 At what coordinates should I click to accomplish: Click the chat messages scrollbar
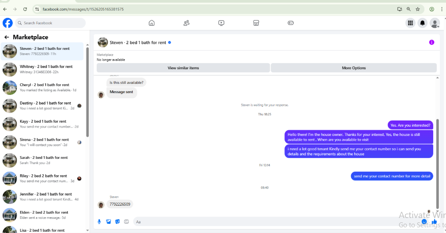437,164
